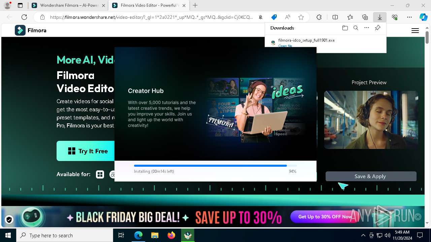431x242 pixels.
Task: Add this page to favorites star
Action: click(x=301, y=17)
